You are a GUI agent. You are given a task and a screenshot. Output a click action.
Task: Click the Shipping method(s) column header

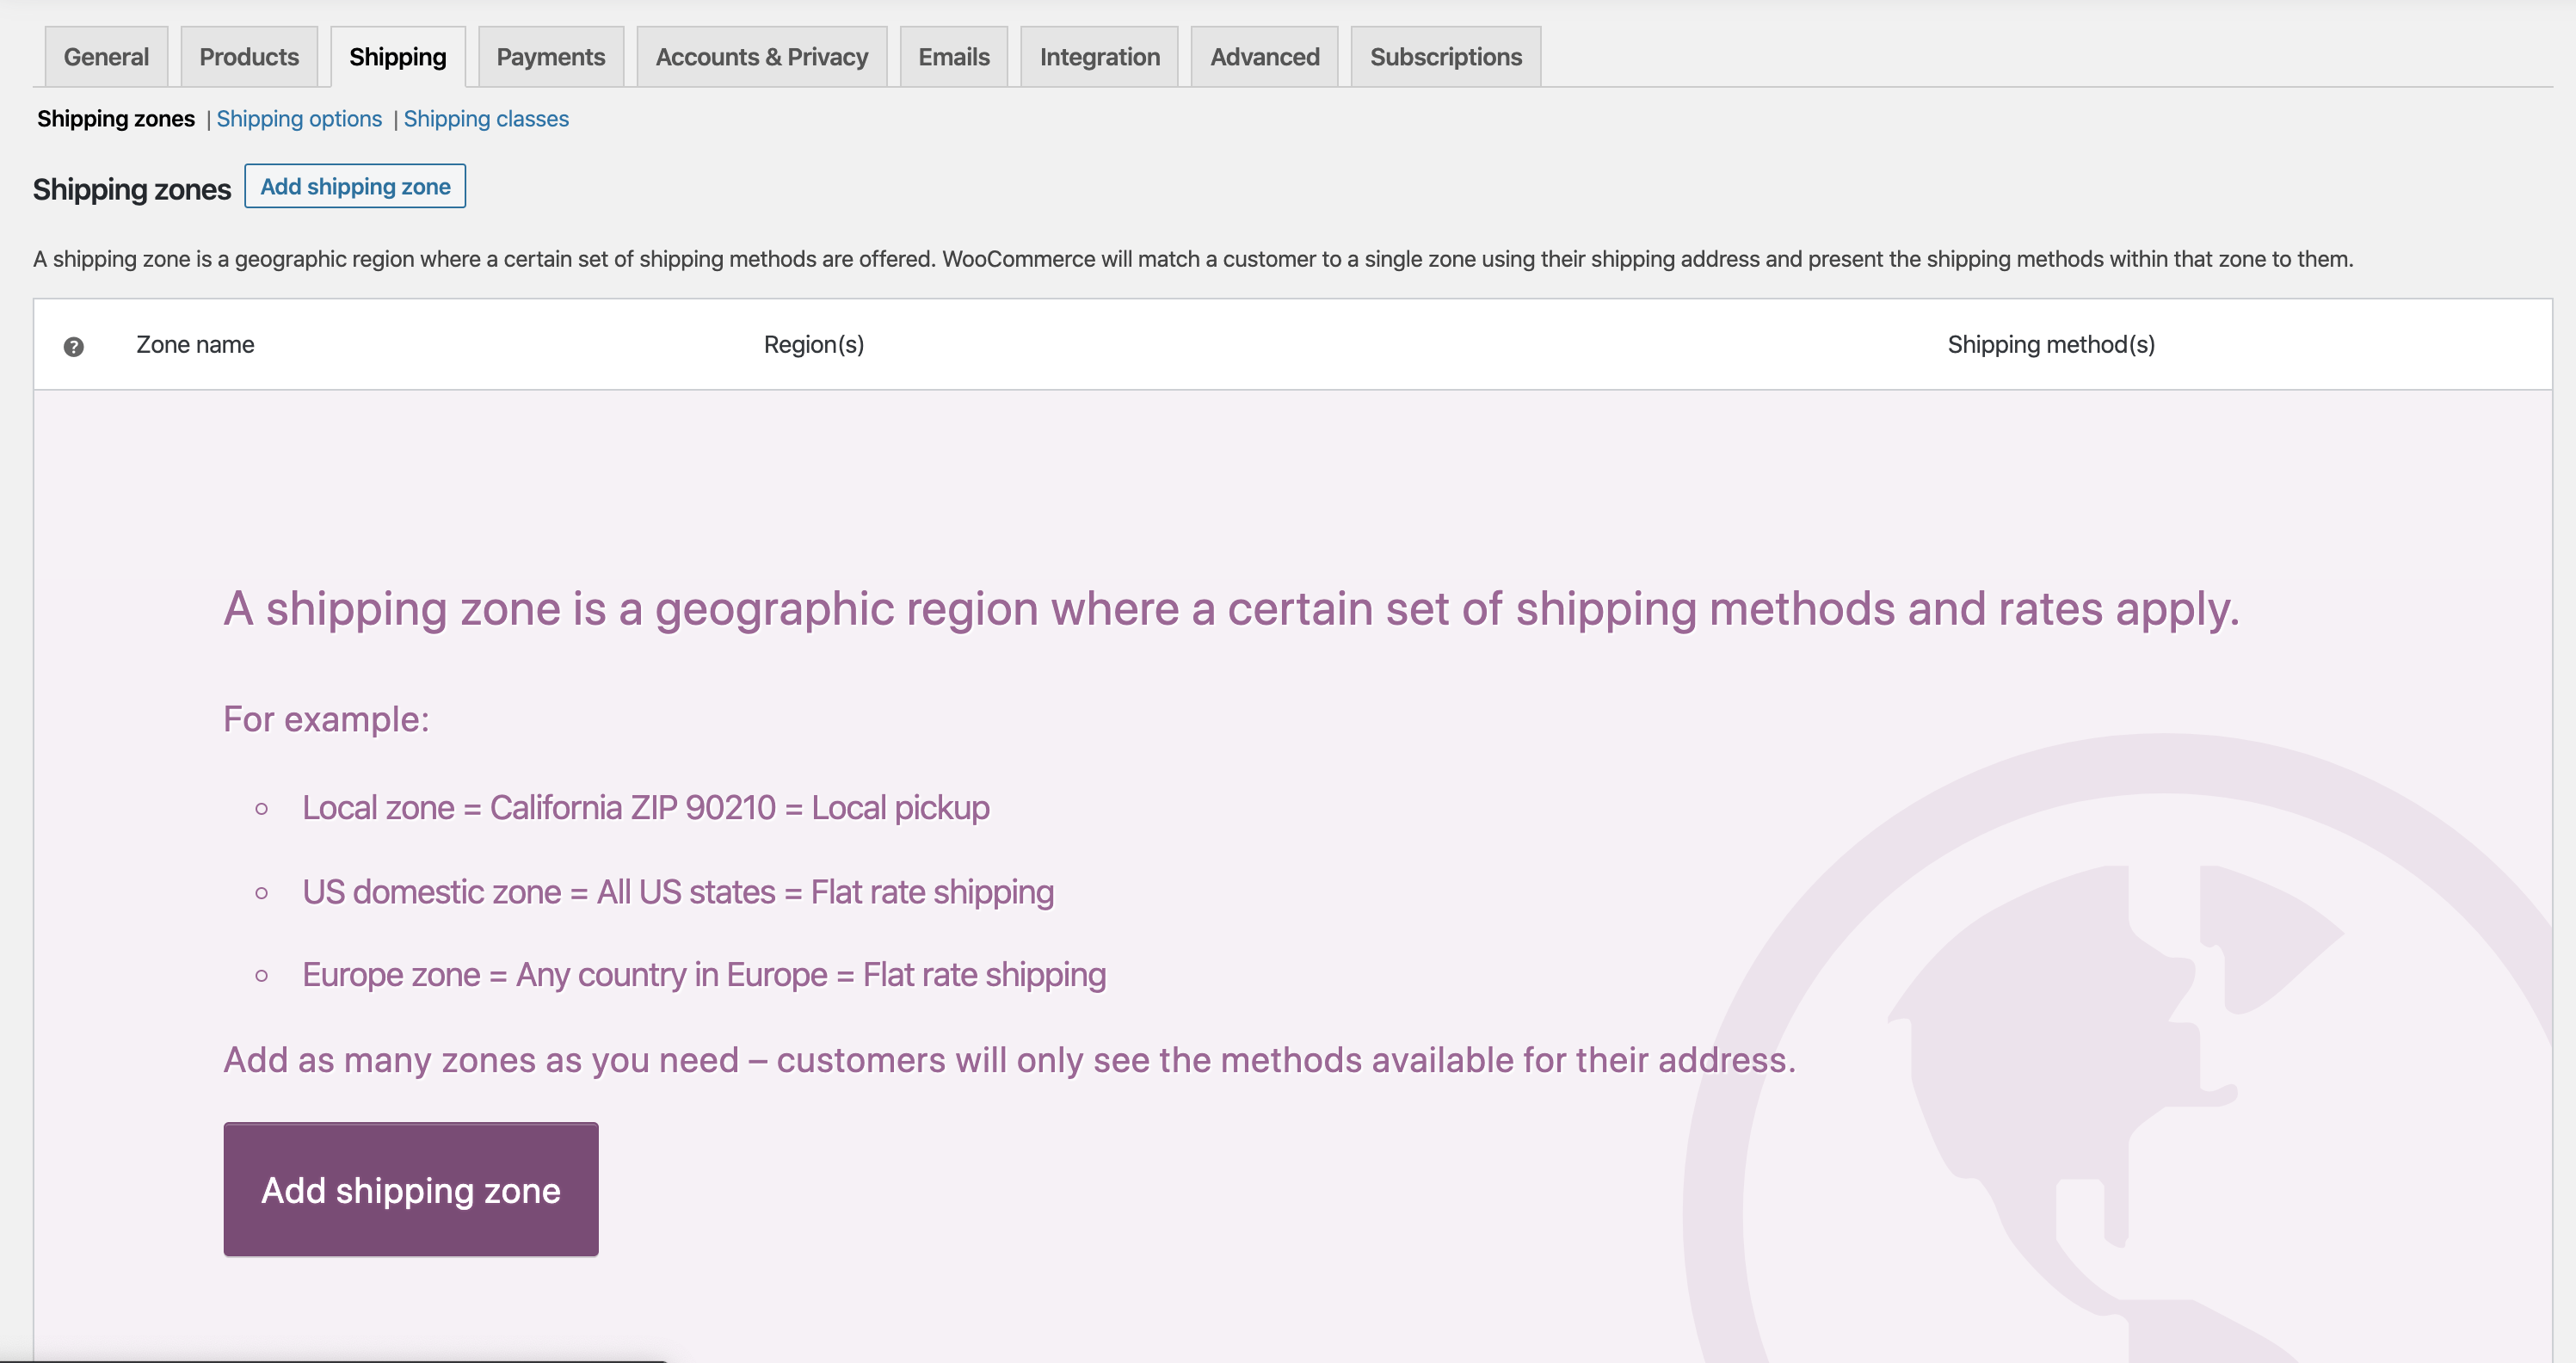pos(2050,345)
